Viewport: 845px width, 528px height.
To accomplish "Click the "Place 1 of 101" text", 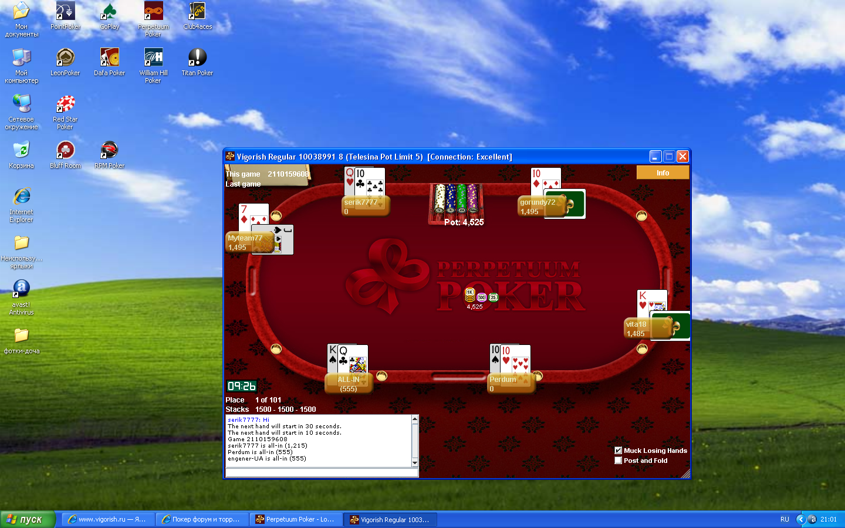I will (x=253, y=400).
